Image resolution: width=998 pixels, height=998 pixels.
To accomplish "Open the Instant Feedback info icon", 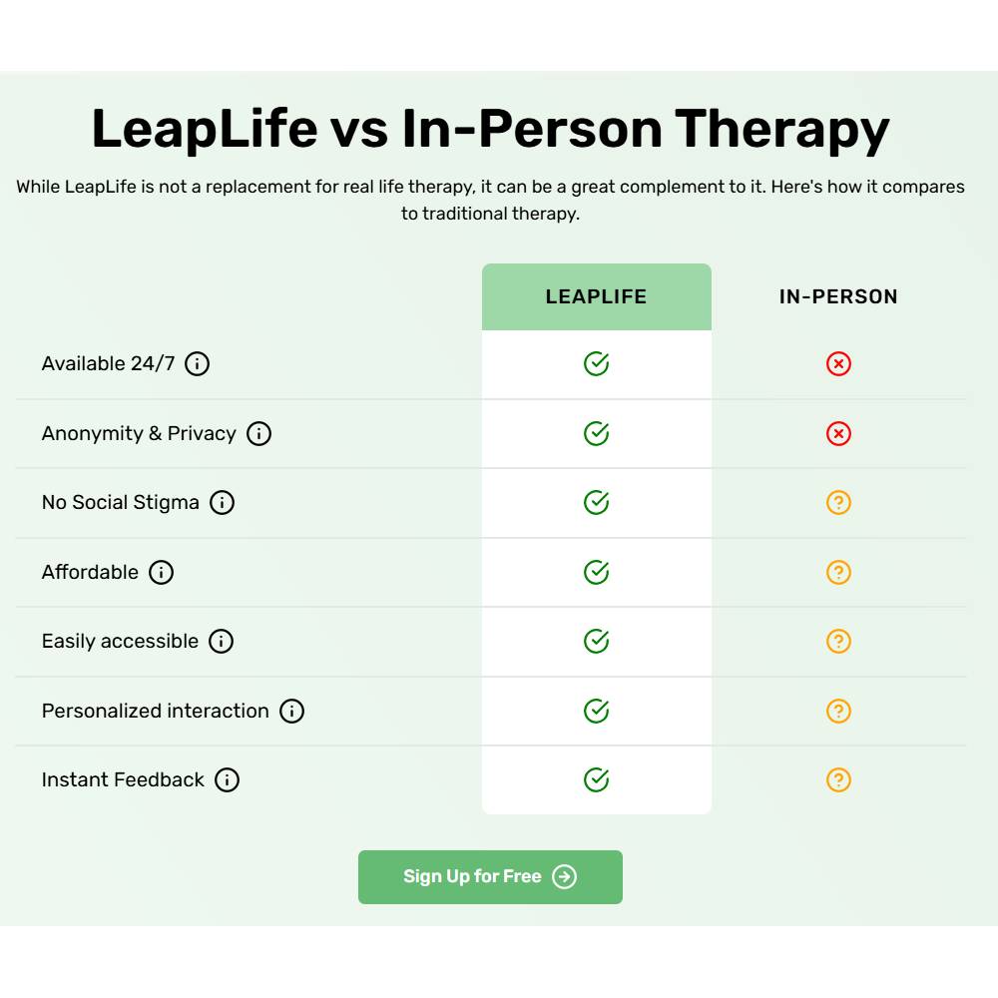I will [x=226, y=780].
